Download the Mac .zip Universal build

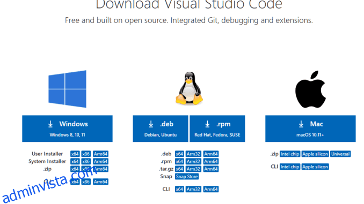point(340,154)
